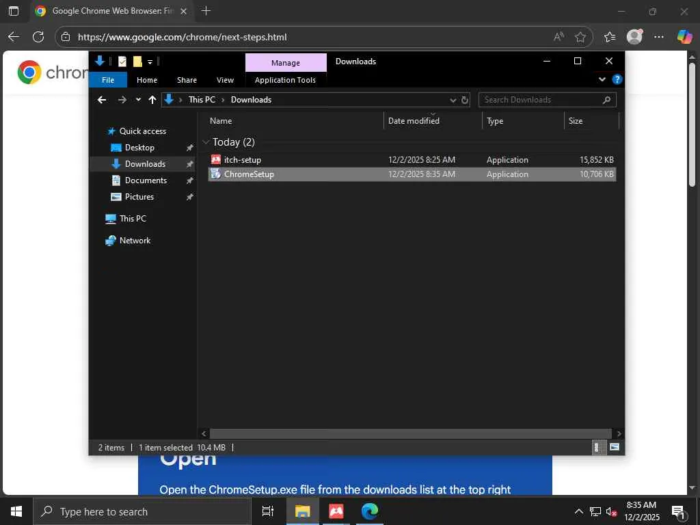Open Task View on the taskbar
Image resolution: width=700 pixels, height=525 pixels.
[267, 511]
